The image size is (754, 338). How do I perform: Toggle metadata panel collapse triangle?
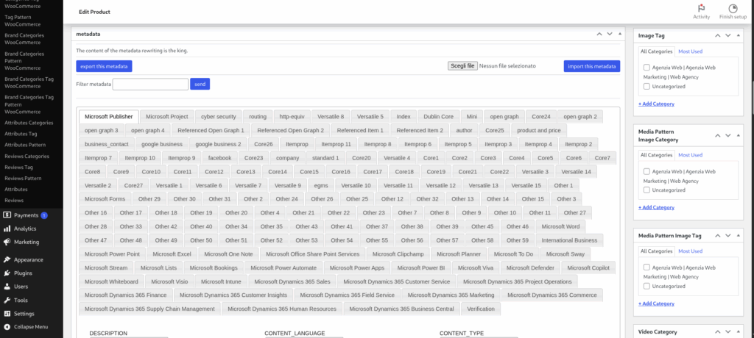(620, 34)
